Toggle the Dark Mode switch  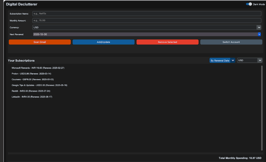(x=249, y=4)
